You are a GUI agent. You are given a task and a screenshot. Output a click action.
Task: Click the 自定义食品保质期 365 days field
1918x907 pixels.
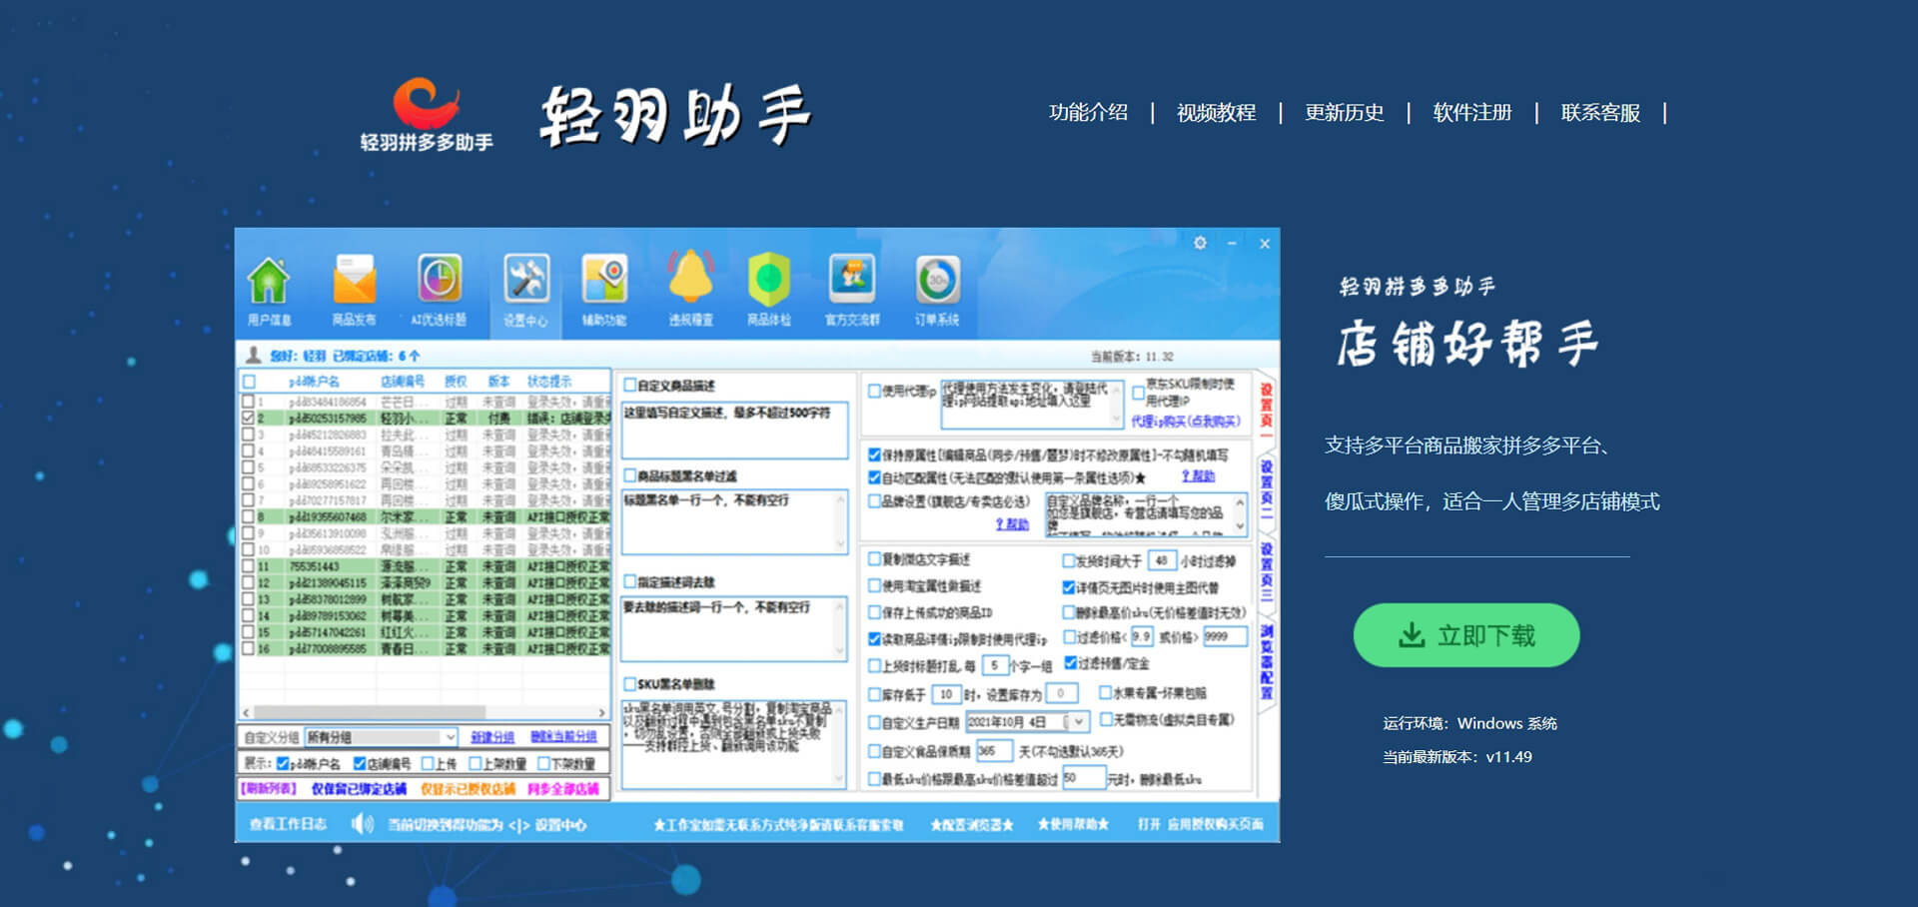994,750
